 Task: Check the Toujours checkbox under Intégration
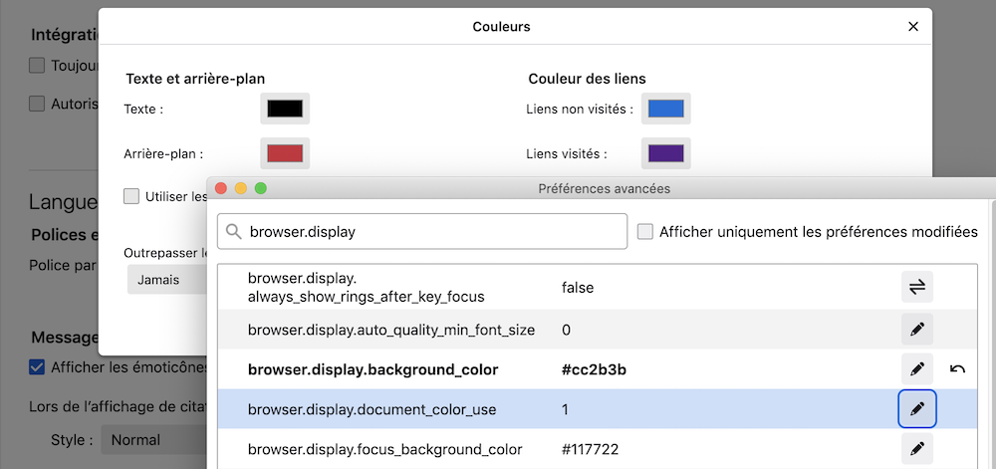[37, 66]
